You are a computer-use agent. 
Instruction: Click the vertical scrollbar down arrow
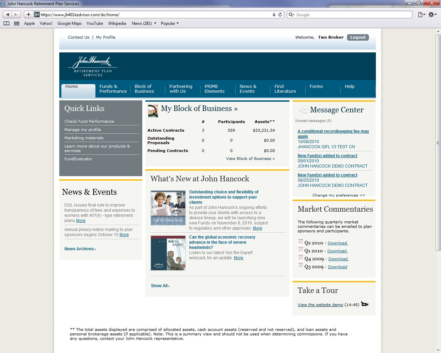point(438,350)
